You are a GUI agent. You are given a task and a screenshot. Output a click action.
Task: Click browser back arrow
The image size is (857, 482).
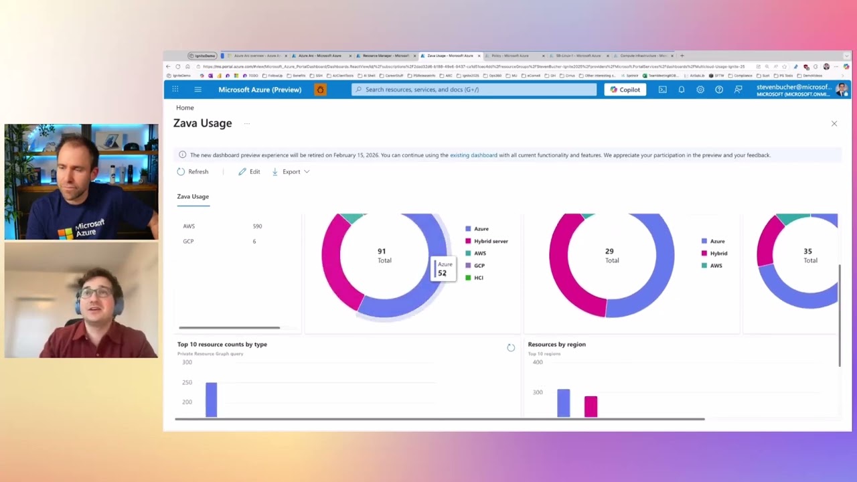(x=168, y=66)
